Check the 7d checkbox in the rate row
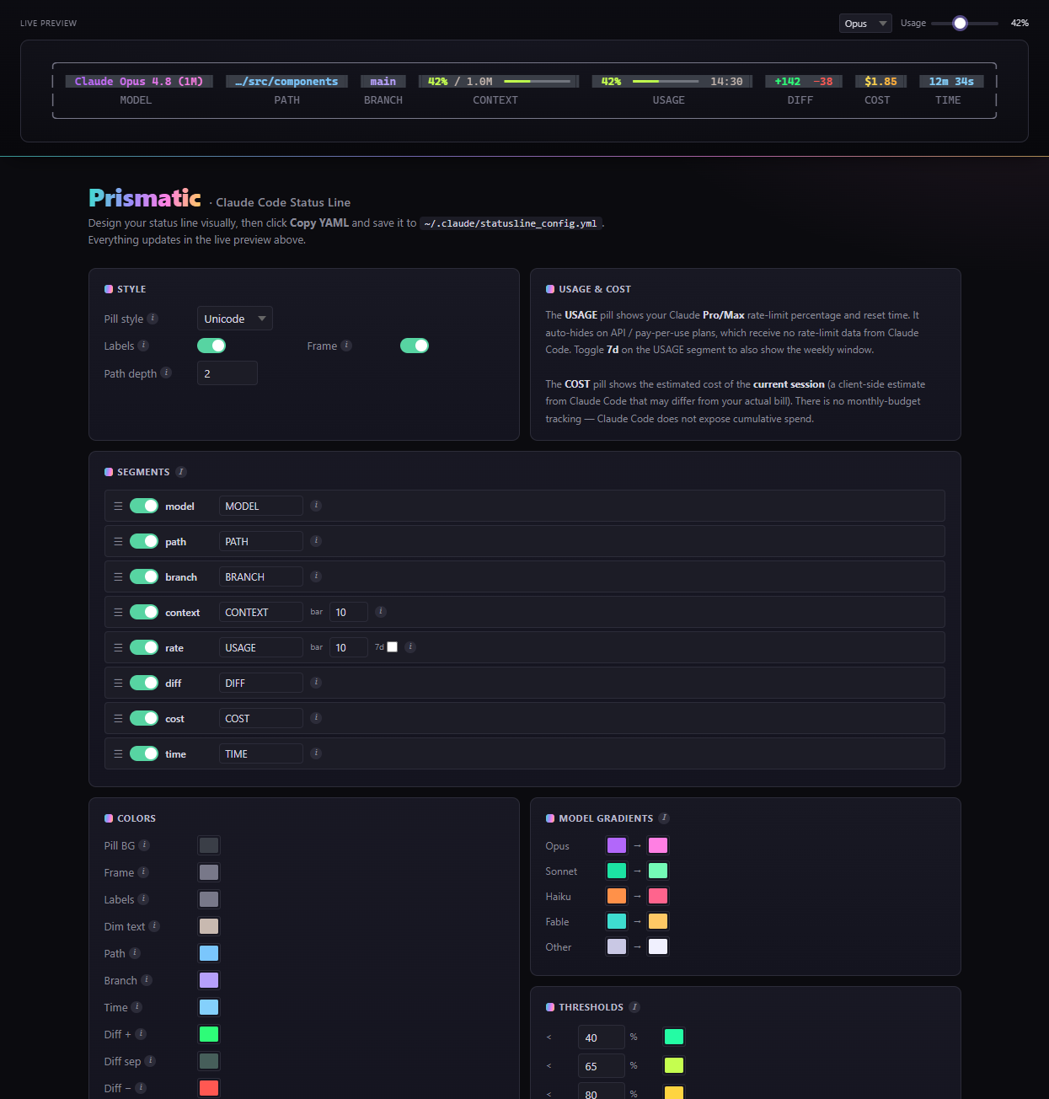The width and height of the screenshot is (1049, 1099). [x=392, y=647]
